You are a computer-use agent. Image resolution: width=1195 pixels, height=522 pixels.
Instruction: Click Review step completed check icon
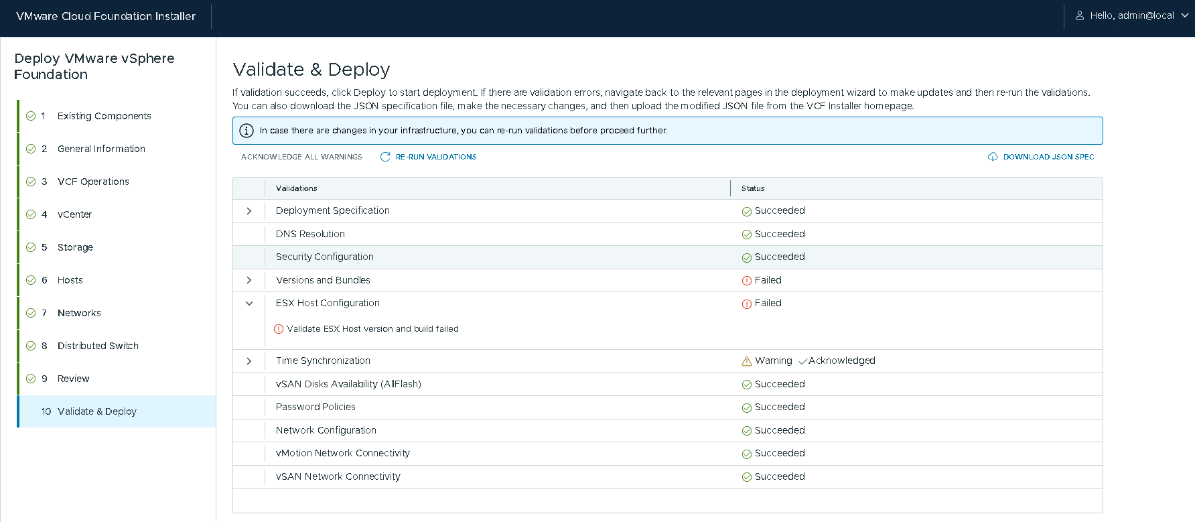pyautogui.click(x=31, y=379)
